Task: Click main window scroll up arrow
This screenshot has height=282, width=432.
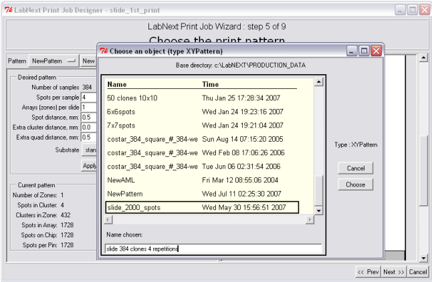Action: [423, 57]
